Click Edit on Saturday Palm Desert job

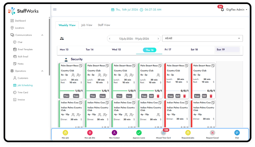pos(204,96)
